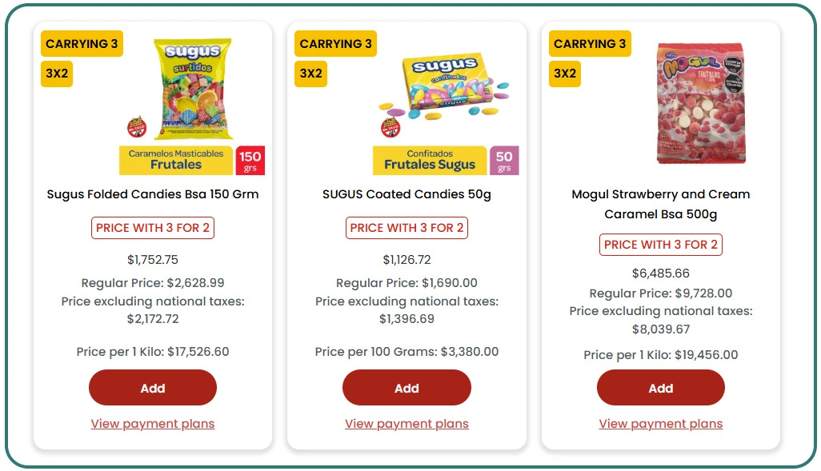Add Sugus Folded Candies 150 Grm to cart
Screen dimensions: 821x471
(x=152, y=388)
